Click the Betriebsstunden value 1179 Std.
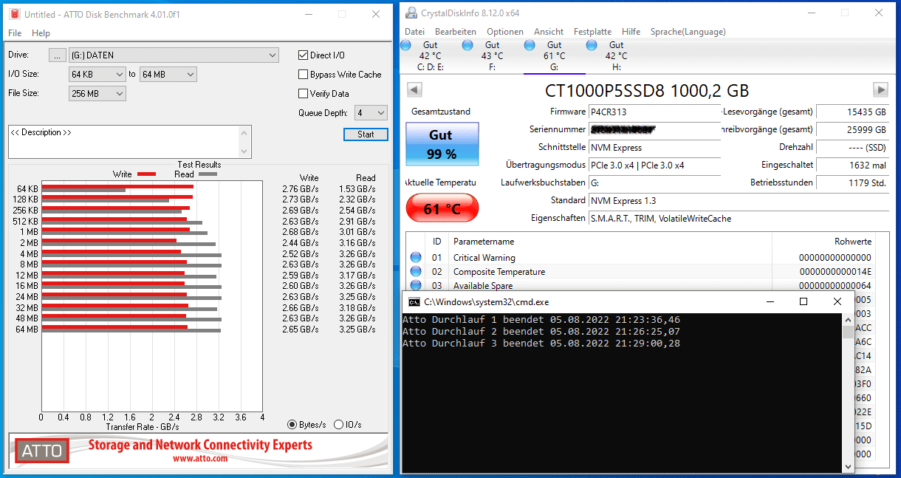This screenshot has width=901, height=478. tap(853, 182)
